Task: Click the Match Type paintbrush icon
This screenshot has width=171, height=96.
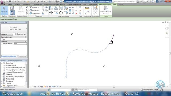Action: pos(27,13)
